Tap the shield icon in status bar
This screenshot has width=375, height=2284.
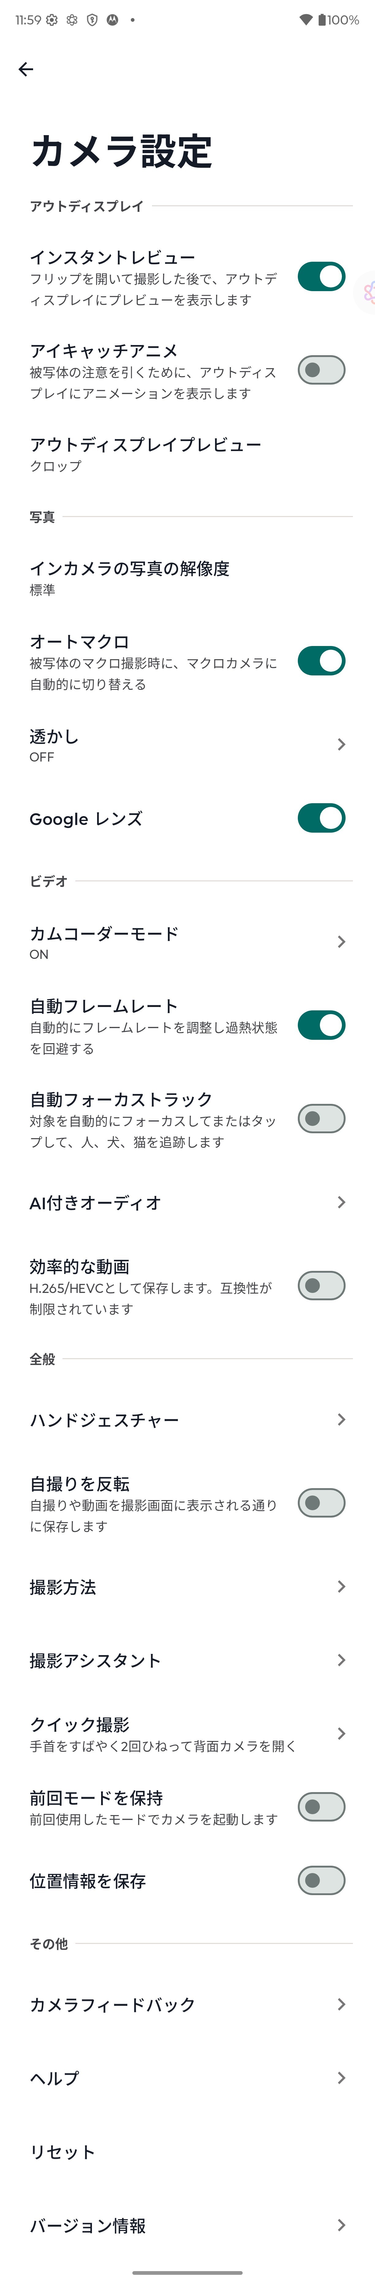[92, 20]
